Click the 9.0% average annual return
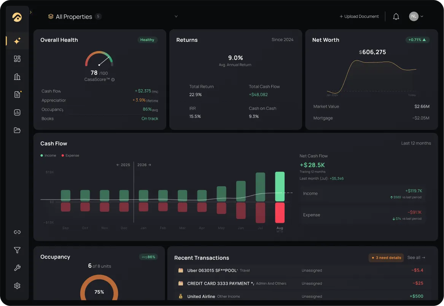444x306 pixels. 236,58
